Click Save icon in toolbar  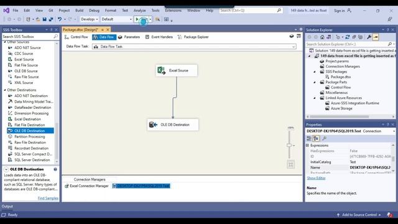tap(44, 19)
